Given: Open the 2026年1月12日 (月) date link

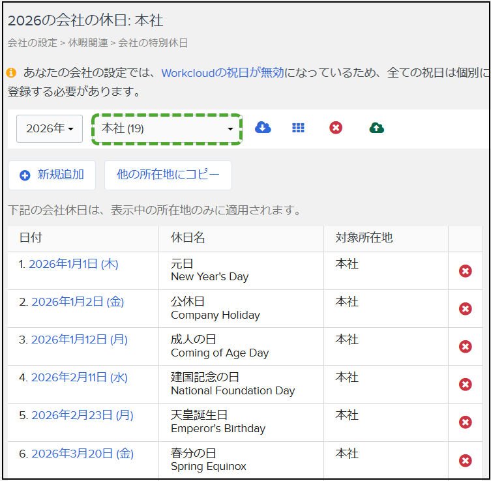Looking at the screenshot, I should tap(79, 340).
